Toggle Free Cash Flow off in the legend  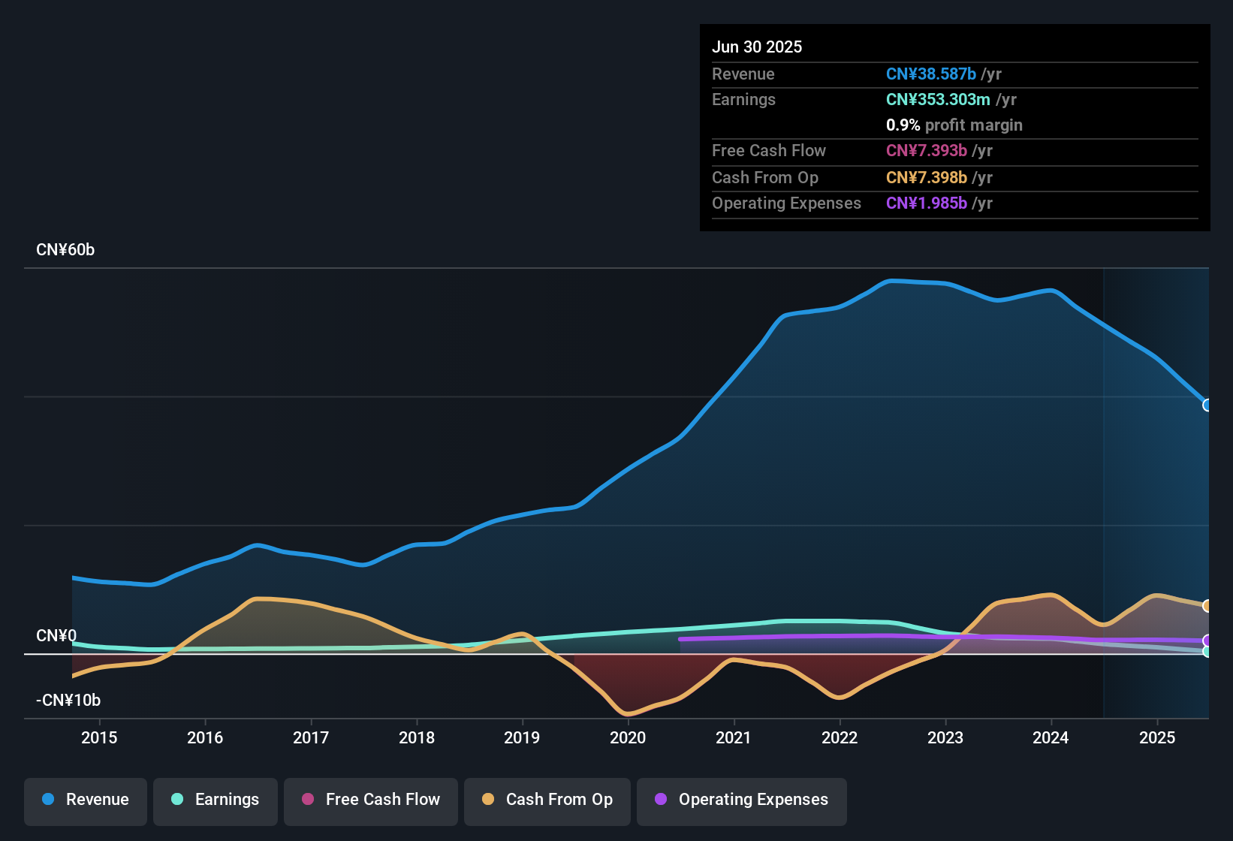pyautogui.click(x=370, y=800)
